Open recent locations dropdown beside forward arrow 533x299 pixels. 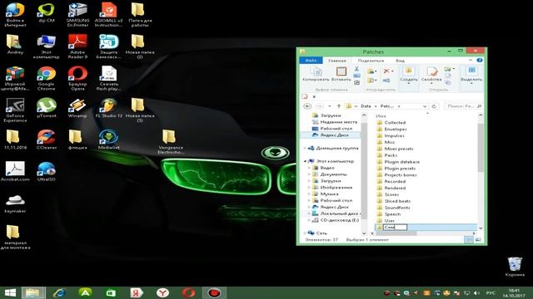point(330,106)
